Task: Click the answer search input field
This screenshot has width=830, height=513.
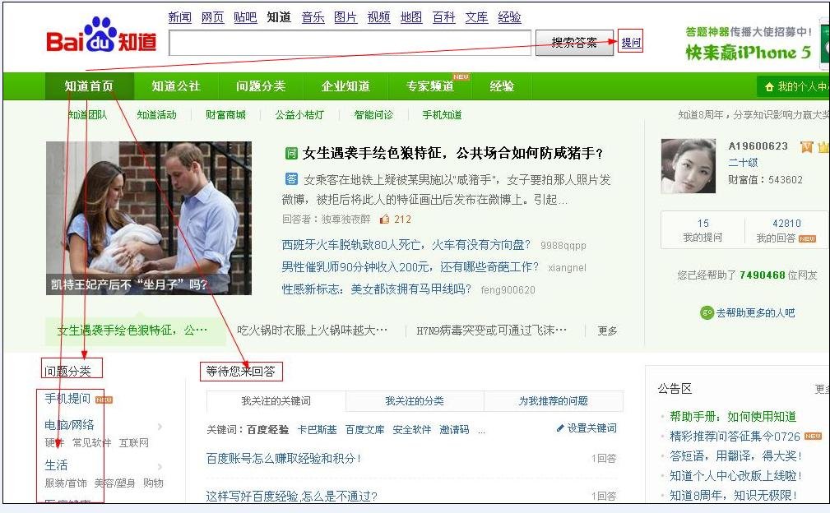Action: pos(354,41)
